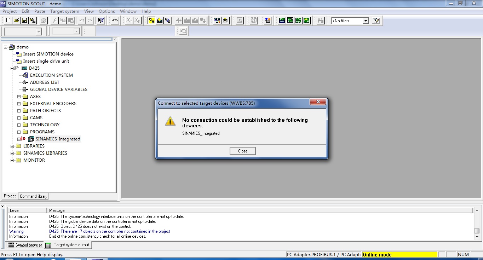Select Insert SIMOTION device
Viewport: 483px width, 260px height.
pyautogui.click(x=48, y=54)
